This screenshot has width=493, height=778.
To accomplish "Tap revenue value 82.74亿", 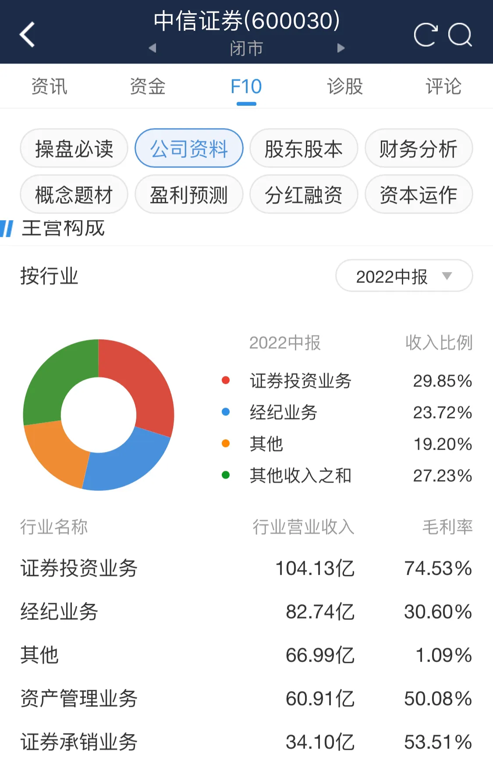I will tap(320, 611).
